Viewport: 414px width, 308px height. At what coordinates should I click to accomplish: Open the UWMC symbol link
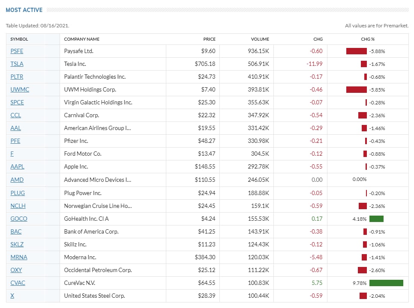tap(20, 89)
